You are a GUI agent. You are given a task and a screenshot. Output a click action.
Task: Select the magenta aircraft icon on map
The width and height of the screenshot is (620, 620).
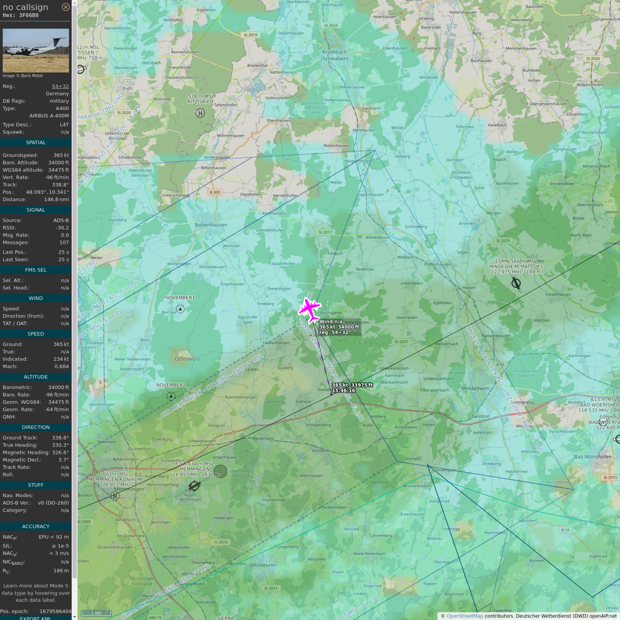pos(310,309)
